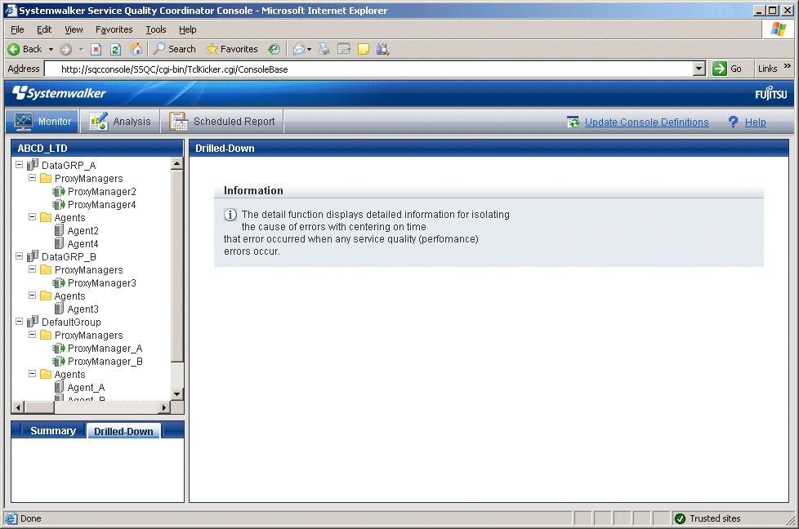Select ProxyManager3 in the tree
Image resolution: width=799 pixels, height=529 pixels.
coord(102,283)
